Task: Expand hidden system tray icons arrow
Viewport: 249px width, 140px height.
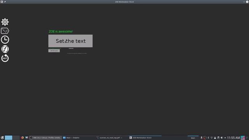Action: [x=225, y=138]
